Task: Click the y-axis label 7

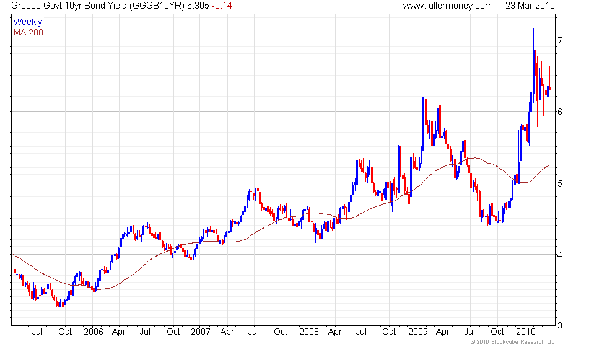Action: 560,40
